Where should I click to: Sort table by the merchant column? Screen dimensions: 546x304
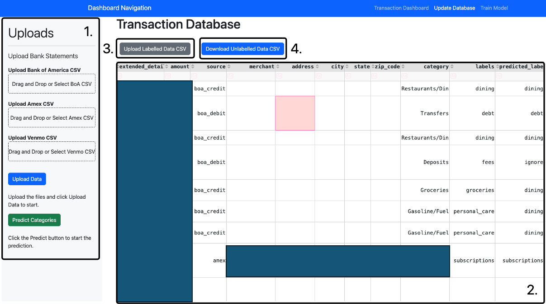pos(229,67)
